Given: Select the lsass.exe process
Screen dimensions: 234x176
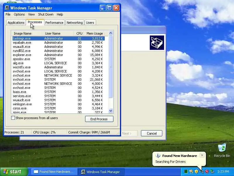Looking at the screenshot, I should (58, 92).
